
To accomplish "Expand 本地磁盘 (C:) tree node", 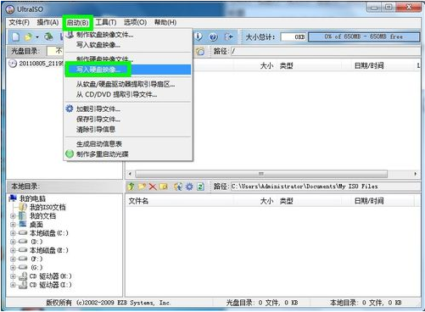I will tap(13, 233).
